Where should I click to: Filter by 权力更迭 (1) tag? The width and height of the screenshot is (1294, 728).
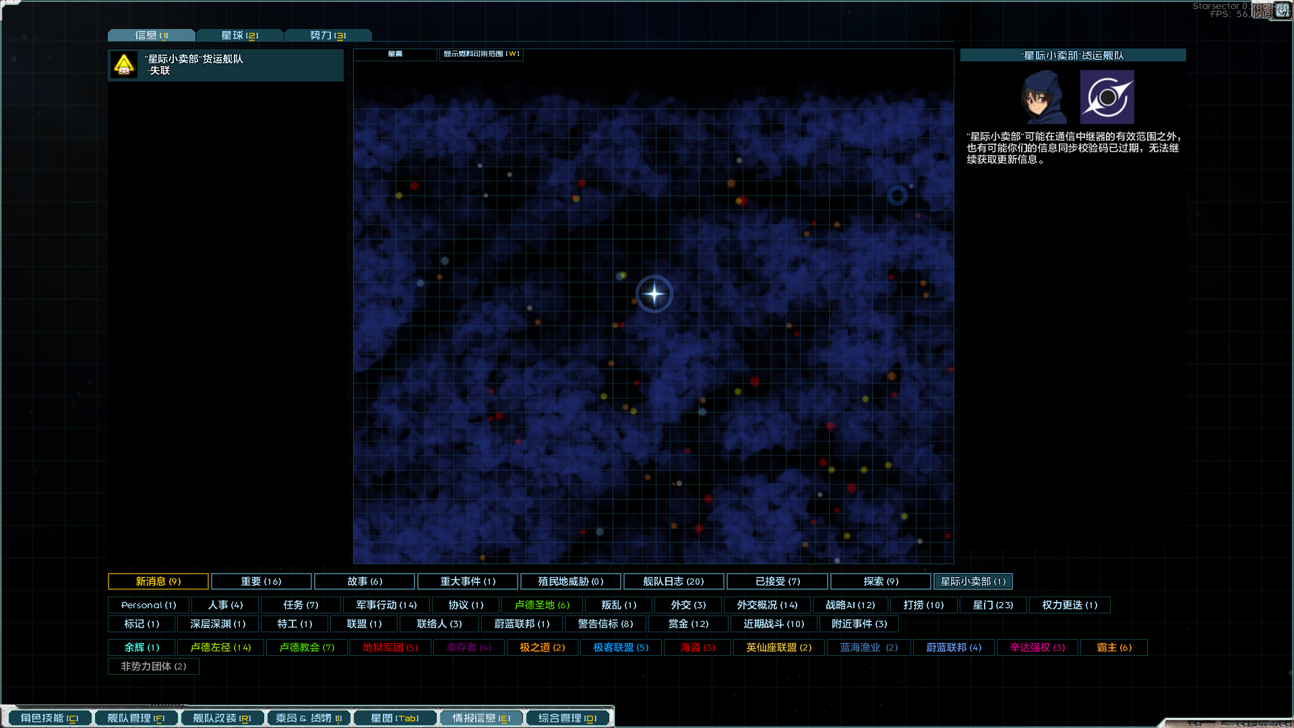[1070, 605]
